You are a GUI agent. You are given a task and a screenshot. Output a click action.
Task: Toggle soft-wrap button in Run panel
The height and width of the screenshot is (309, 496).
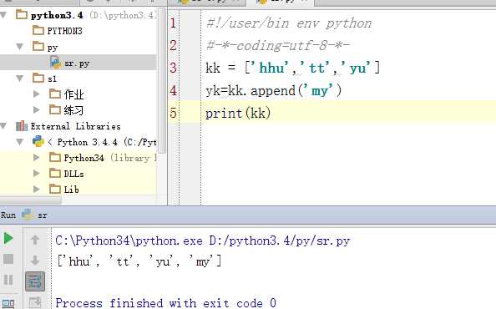(x=35, y=281)
